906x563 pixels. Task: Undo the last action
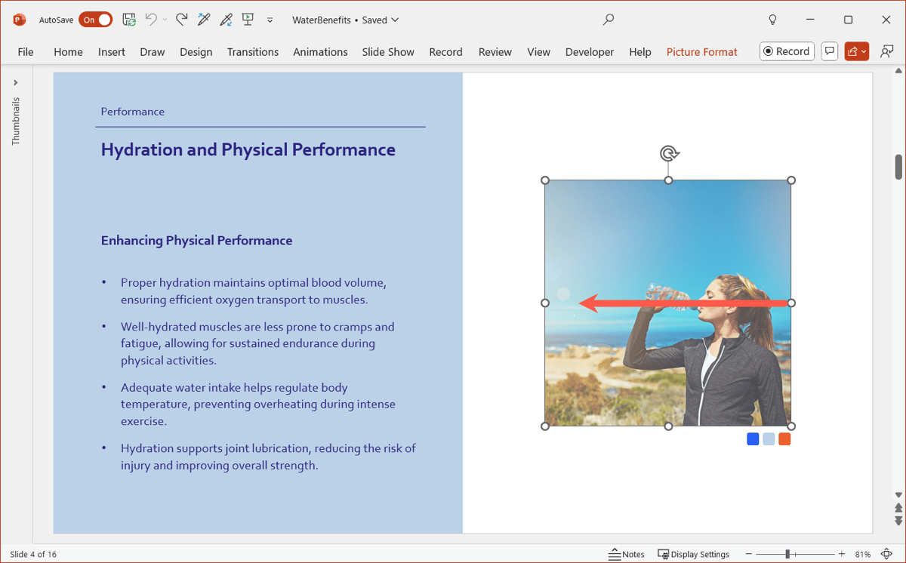151,20
